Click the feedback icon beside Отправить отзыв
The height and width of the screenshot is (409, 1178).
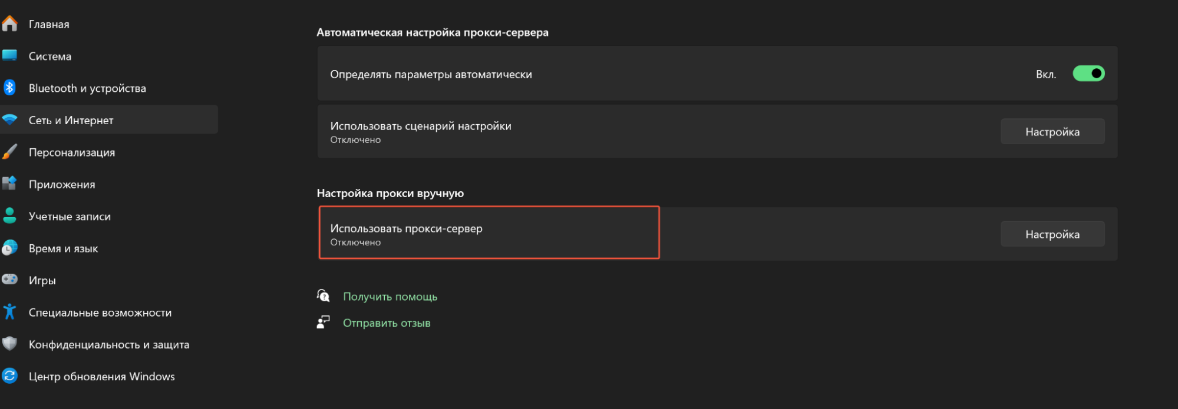click(323, 322)
